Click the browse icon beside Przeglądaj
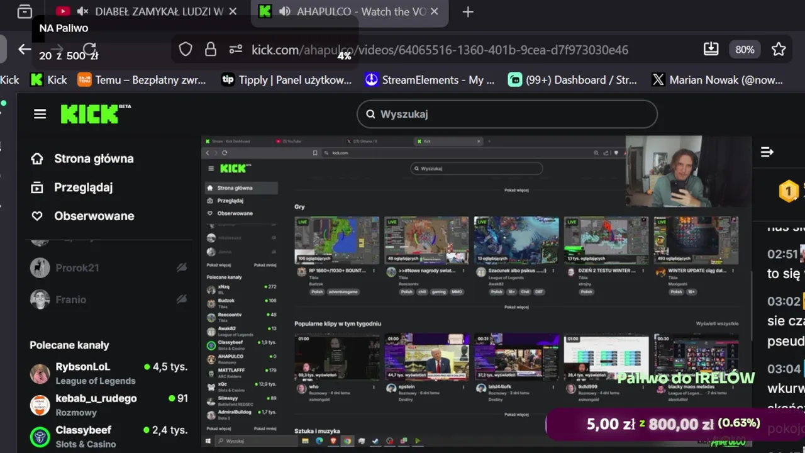This screenshot has width=805, height=453. click(37, 187)
